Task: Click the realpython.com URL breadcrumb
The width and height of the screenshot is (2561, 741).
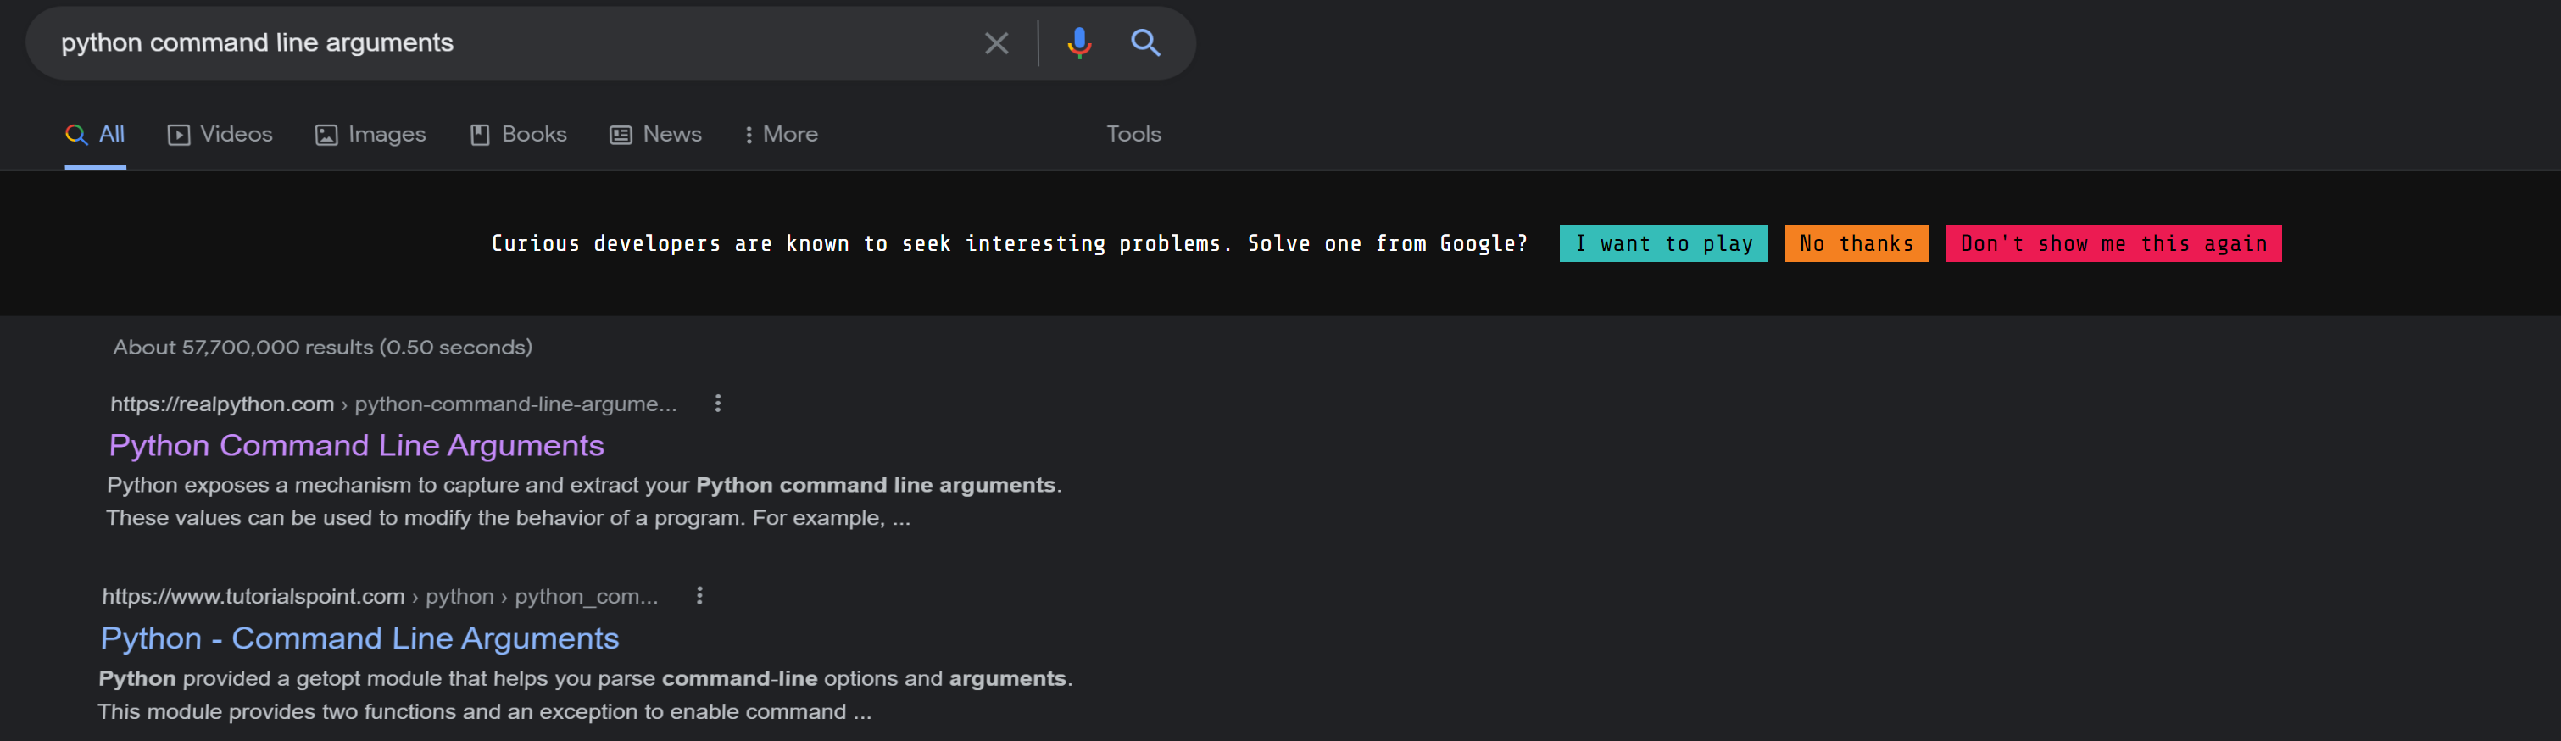Action: point(393,404)
